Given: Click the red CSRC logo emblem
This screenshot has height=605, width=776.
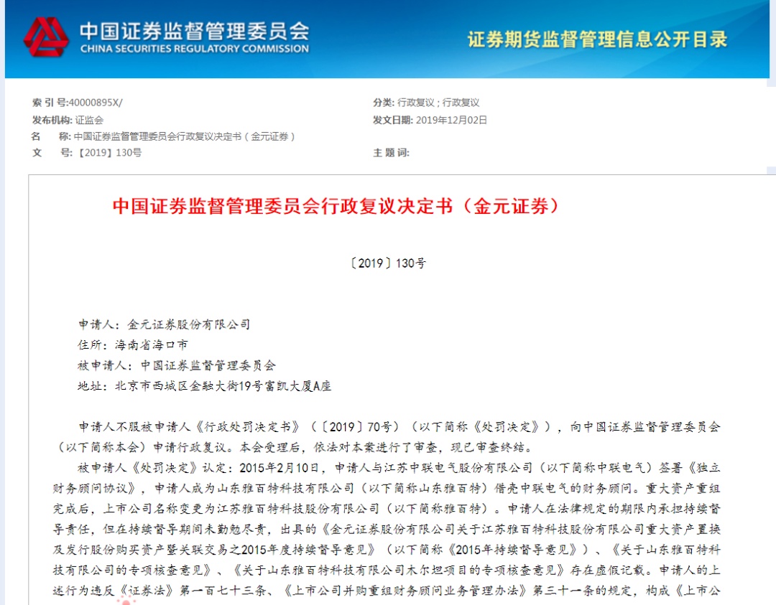Looking at the screenshot, I should tap(46, 37).
